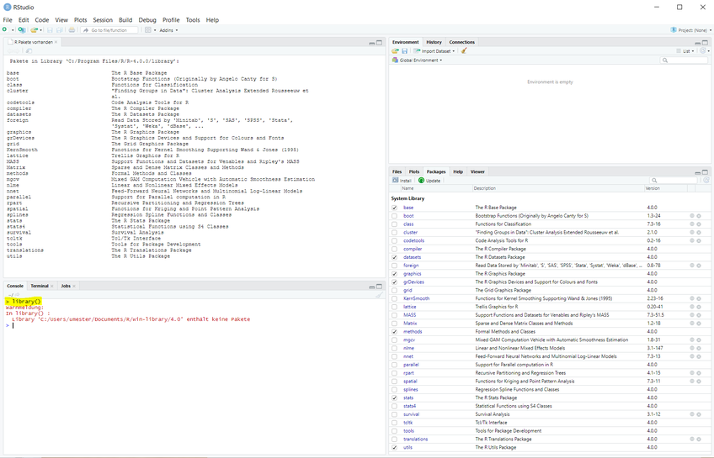Uncheck the grDevices package checkbox
Image resolution: width=714 pixels, height=458 pixels.
coord(394,282)
